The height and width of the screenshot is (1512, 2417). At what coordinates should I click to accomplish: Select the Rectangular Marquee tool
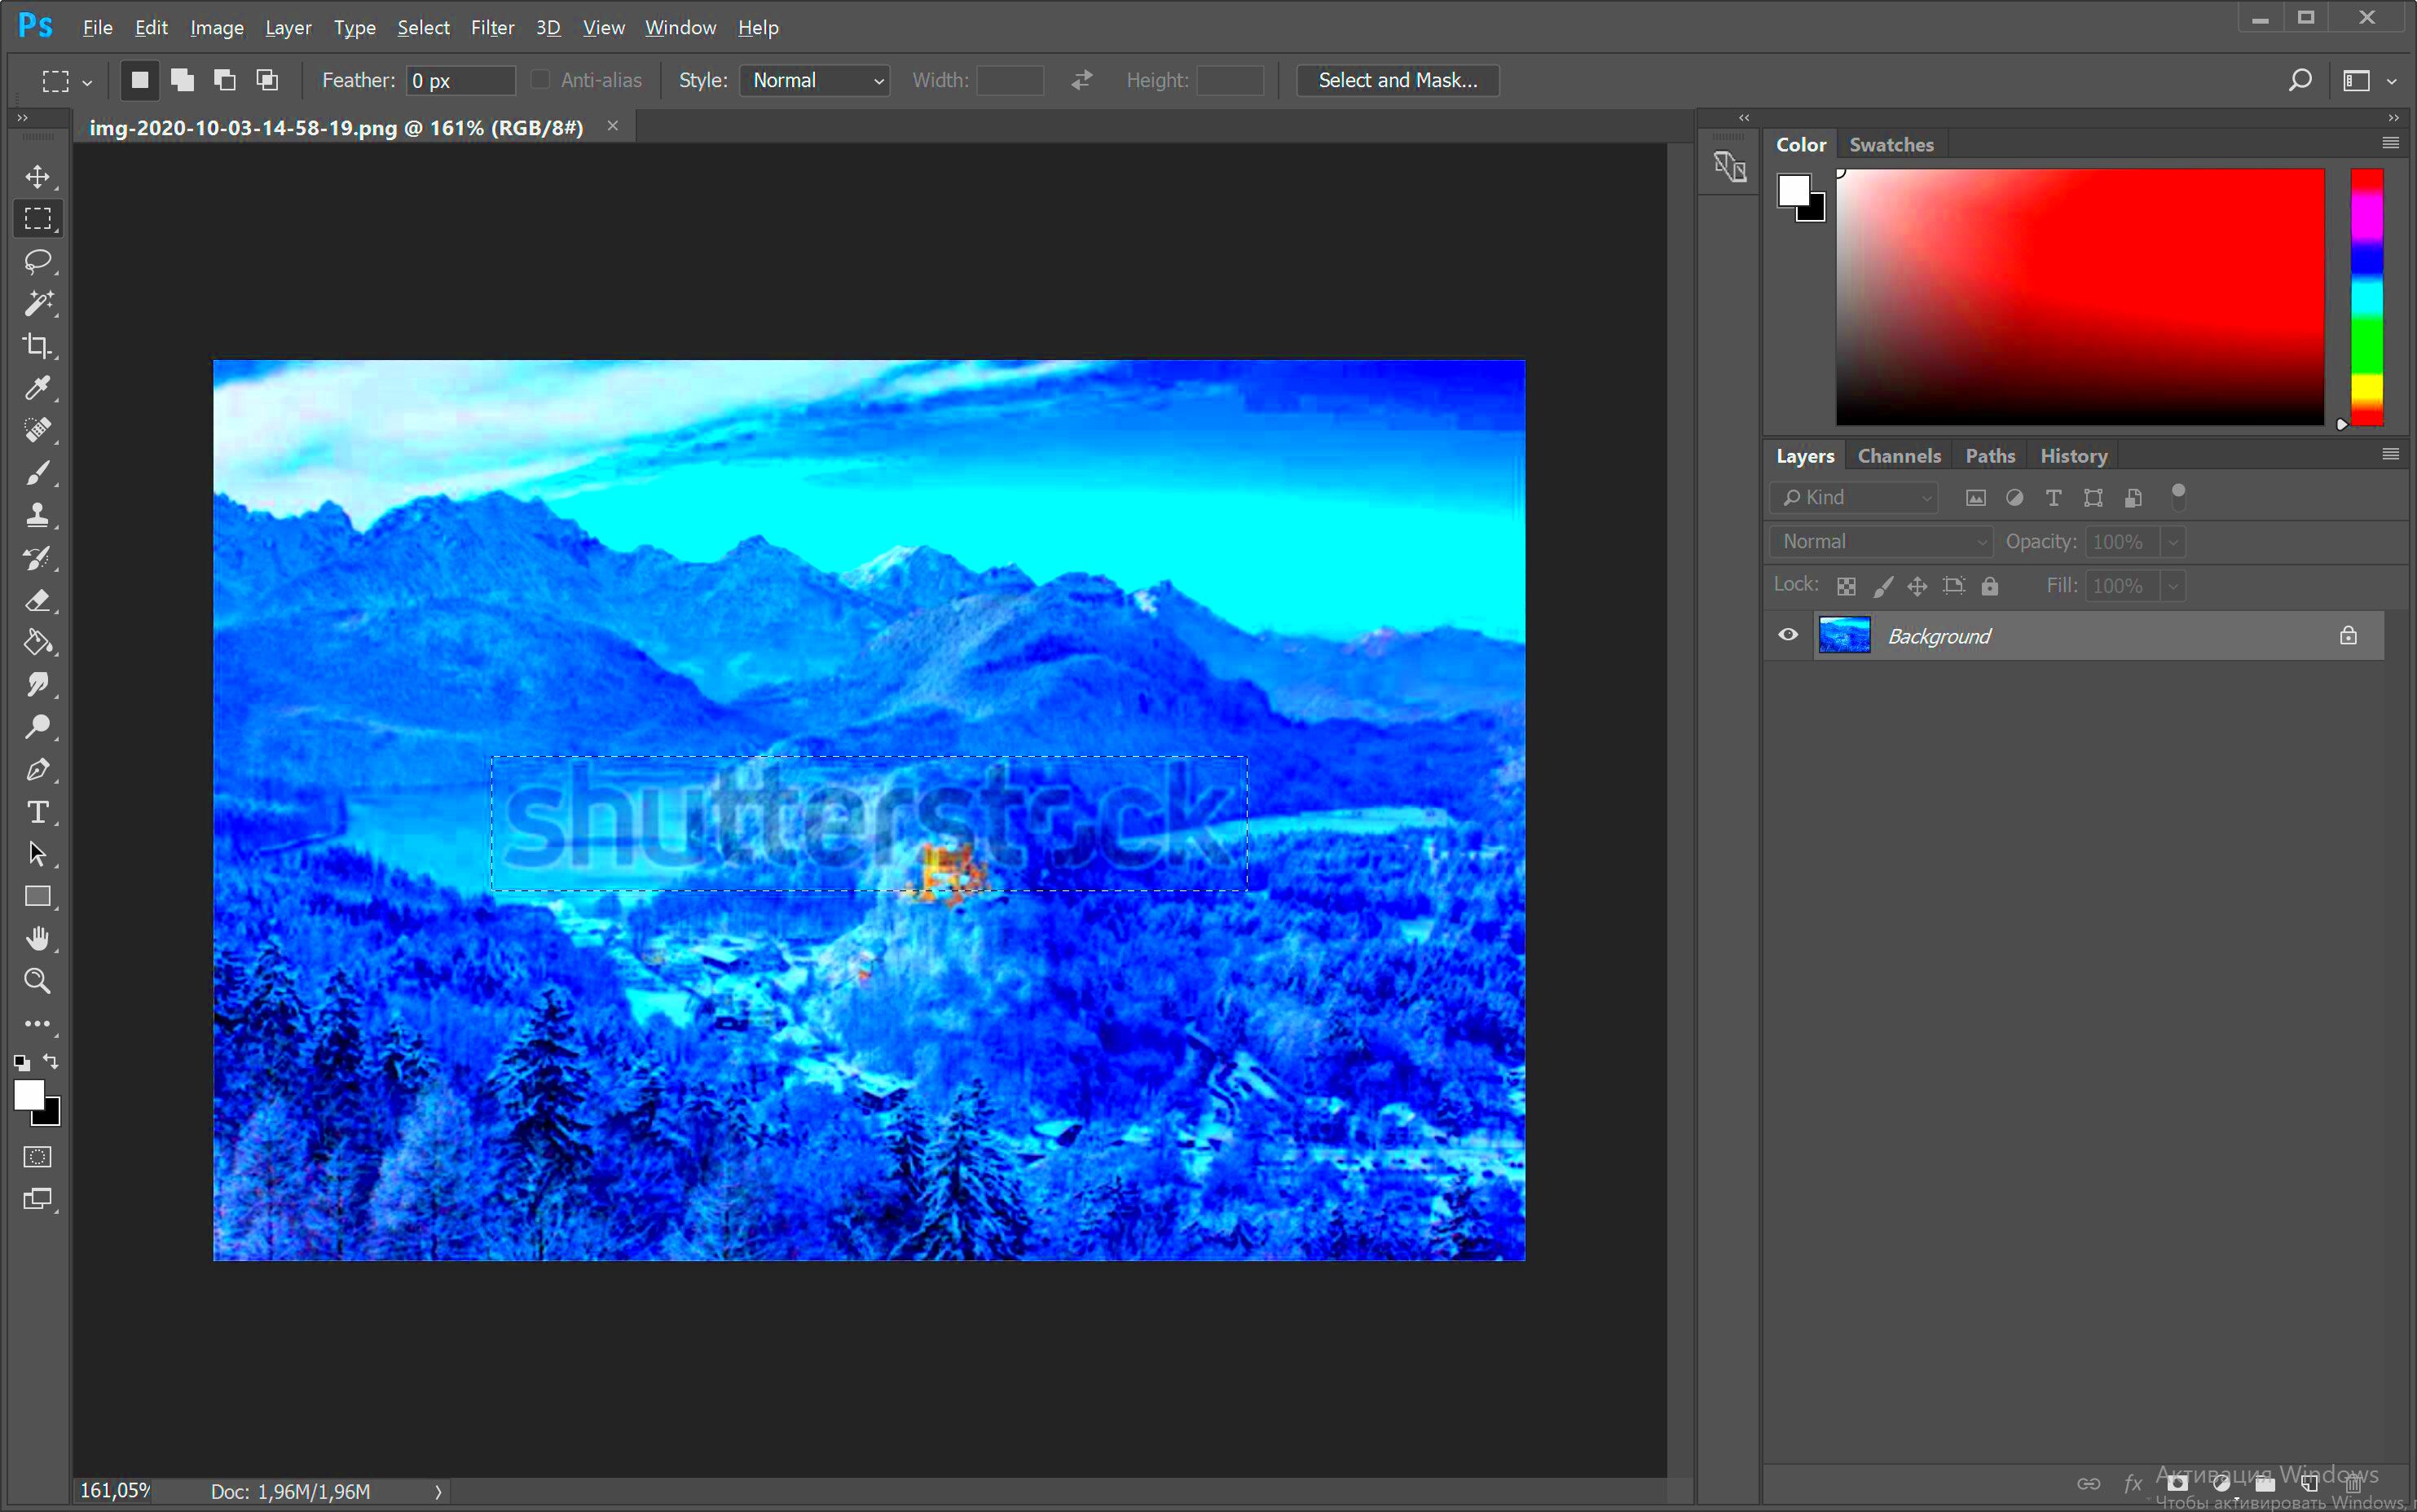click(38, 216)
